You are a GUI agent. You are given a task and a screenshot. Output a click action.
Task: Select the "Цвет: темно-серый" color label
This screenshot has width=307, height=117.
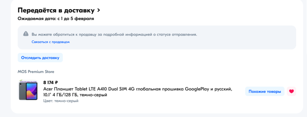point(61,101)
